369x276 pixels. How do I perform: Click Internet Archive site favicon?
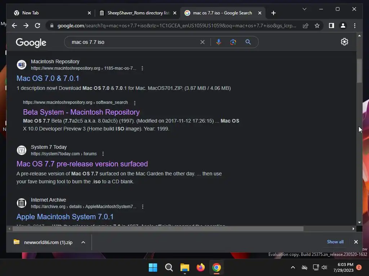[21, 203]
